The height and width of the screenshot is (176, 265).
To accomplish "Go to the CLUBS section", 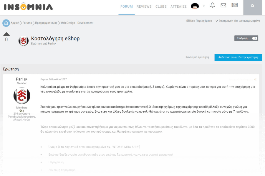I will [x=161, y=6].
